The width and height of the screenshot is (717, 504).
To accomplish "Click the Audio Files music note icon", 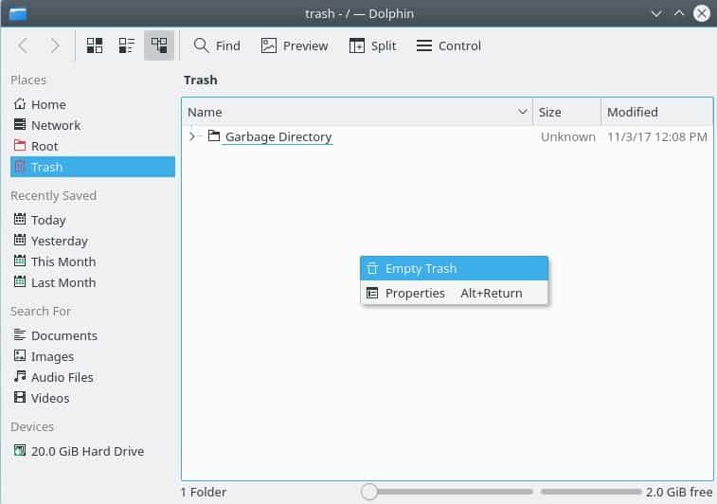I will [x=20, y=376].
